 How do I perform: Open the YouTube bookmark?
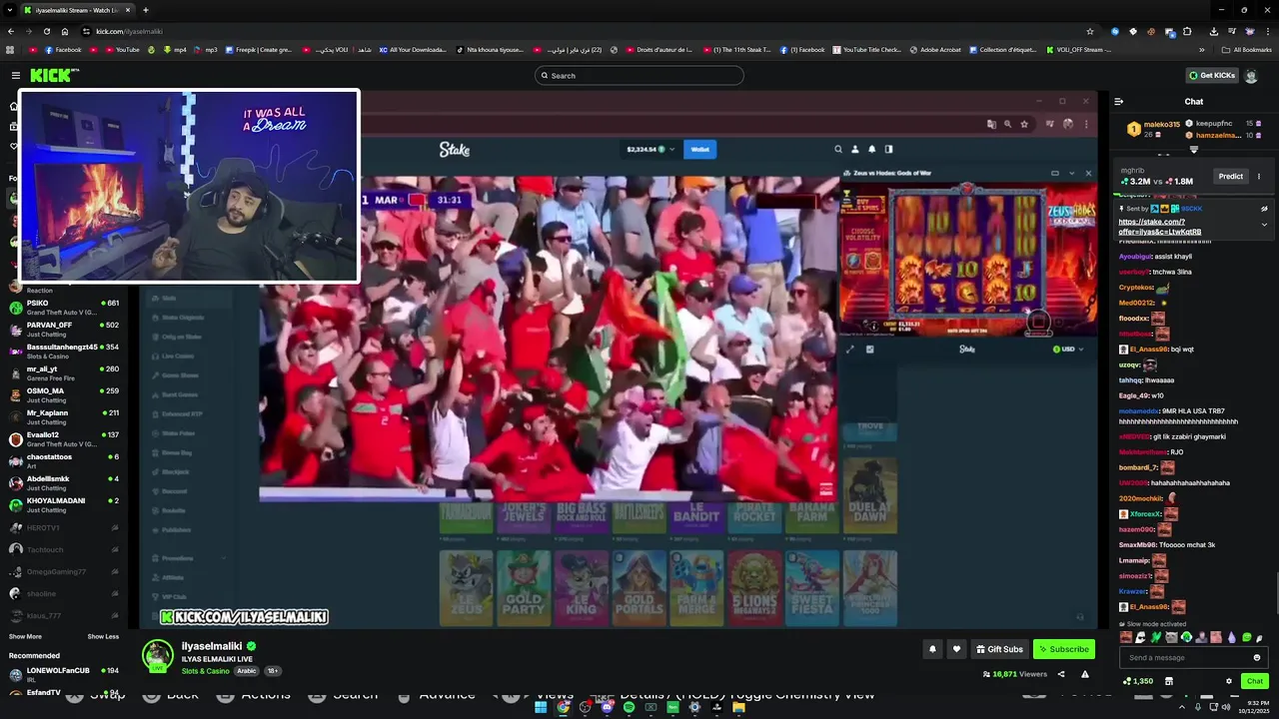122,49
